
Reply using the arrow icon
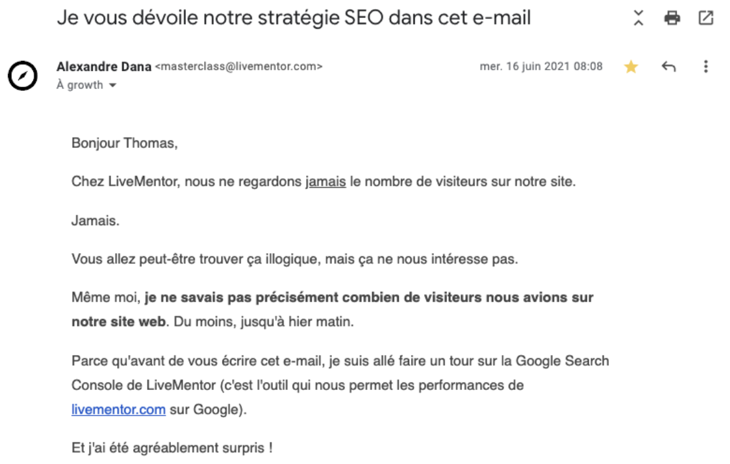point(668,67)
